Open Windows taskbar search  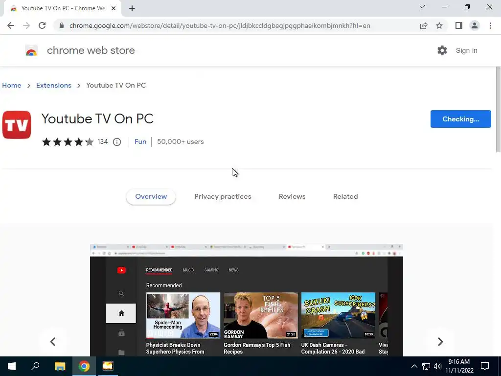(35, 366)
